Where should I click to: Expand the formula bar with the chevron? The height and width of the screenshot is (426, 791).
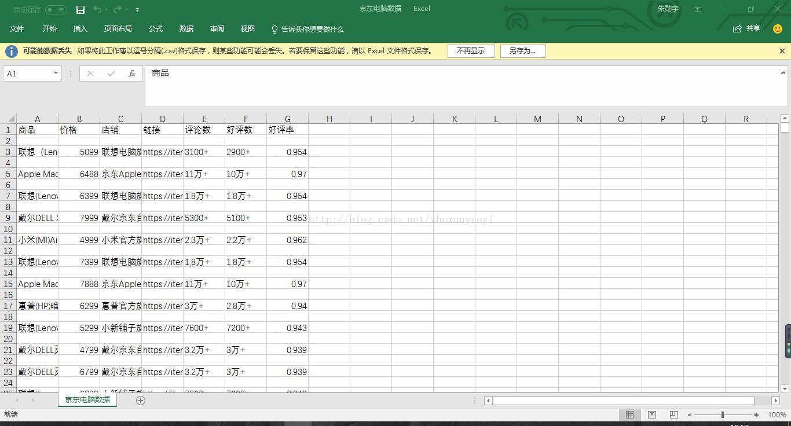click(783, 73)
